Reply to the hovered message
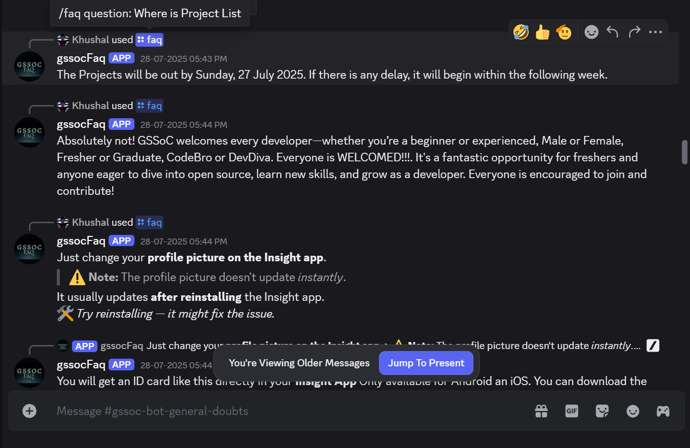This screenshot has height=448, width=690. [x=612, y=32]
